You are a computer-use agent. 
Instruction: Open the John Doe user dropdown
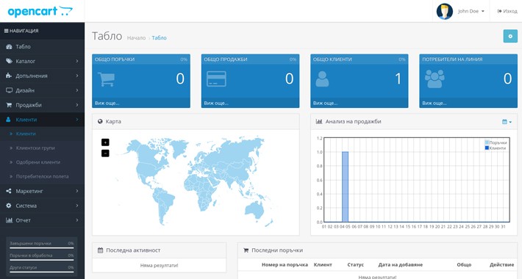[471, 11]
